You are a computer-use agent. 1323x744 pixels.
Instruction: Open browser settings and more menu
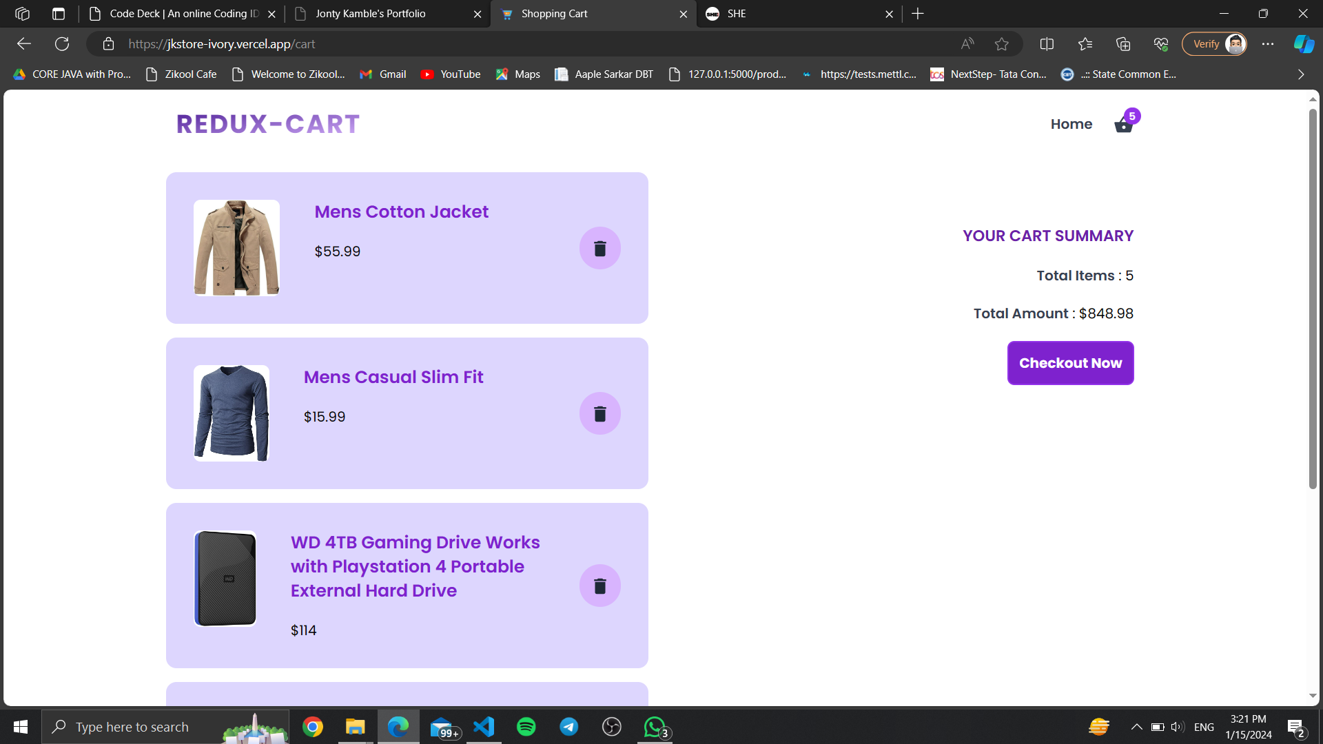tap(1268, 44)
